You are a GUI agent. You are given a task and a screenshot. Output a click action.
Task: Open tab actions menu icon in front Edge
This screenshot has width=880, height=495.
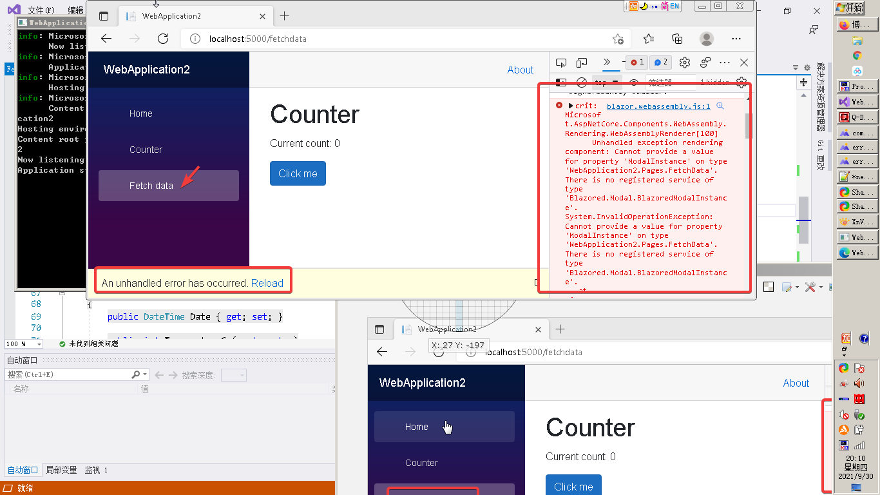[104, 15]
